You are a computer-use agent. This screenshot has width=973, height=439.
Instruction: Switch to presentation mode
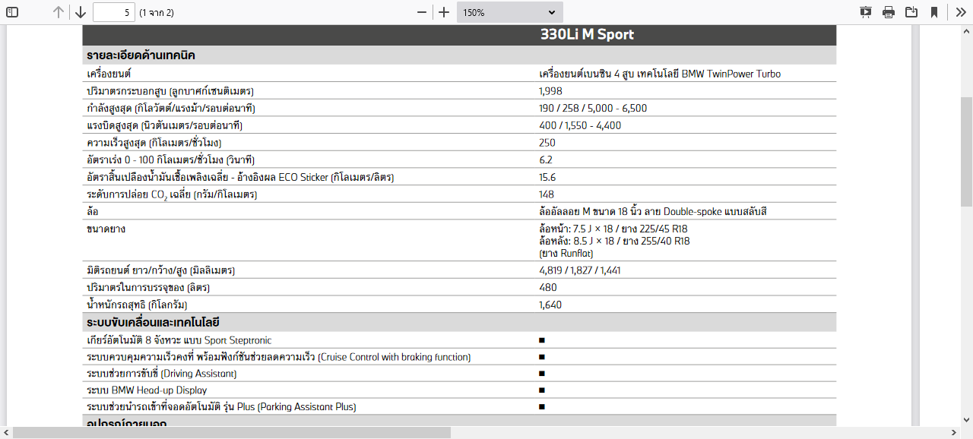(866, 12)
